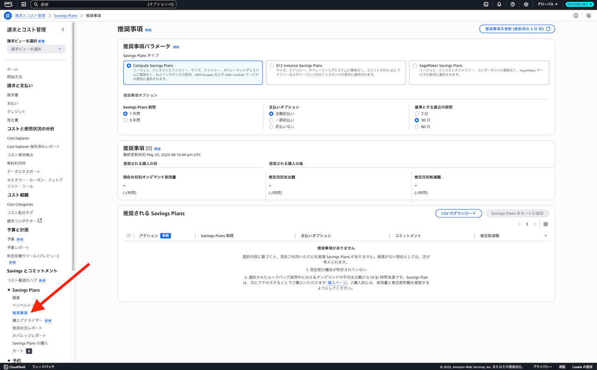Set lookback period to 30 日

[417, 120]
